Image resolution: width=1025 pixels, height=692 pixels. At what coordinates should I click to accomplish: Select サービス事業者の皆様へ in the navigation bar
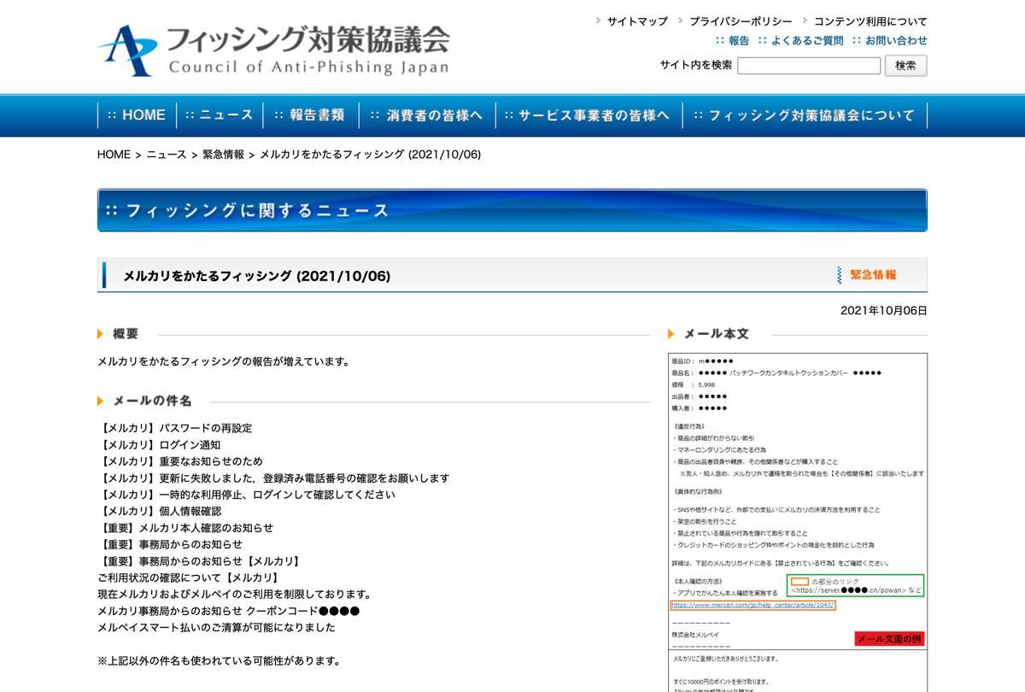pos(589,115)
